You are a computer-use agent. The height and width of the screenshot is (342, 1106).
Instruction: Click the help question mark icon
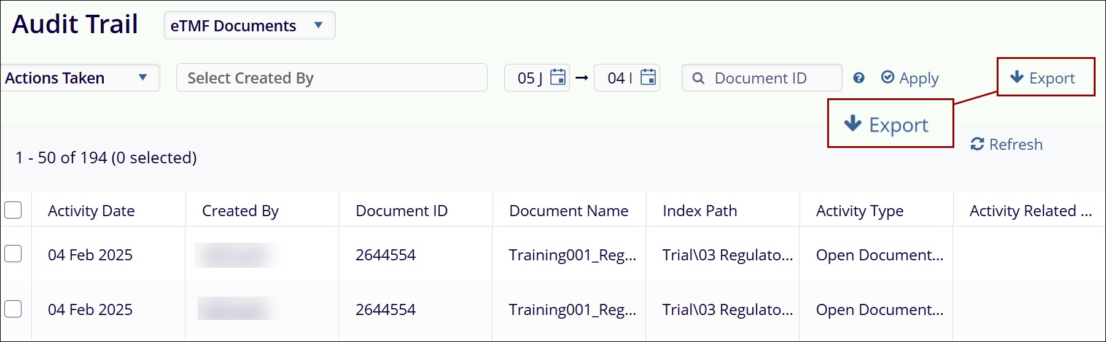point(859,78)
